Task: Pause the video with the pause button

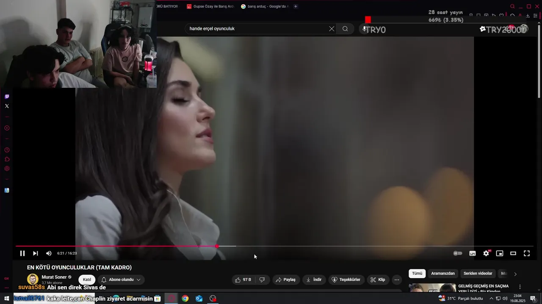Action: point(22,253)
